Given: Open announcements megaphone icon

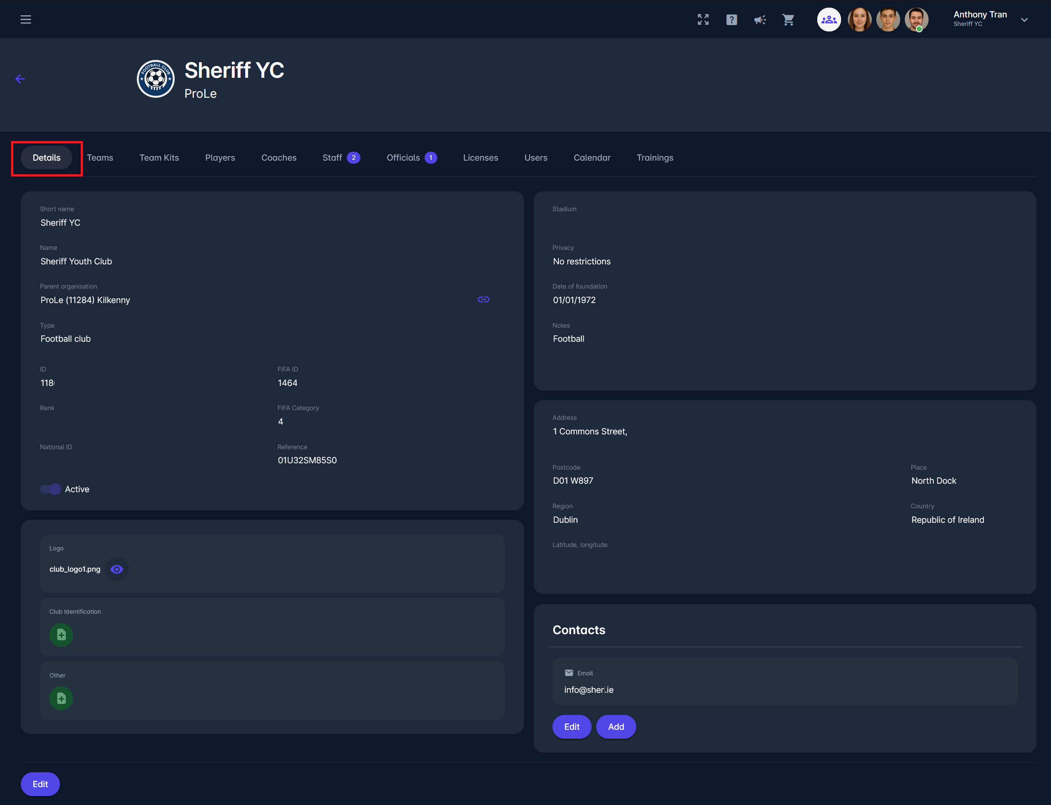Looking at the screenshot, I should point(759,20).
